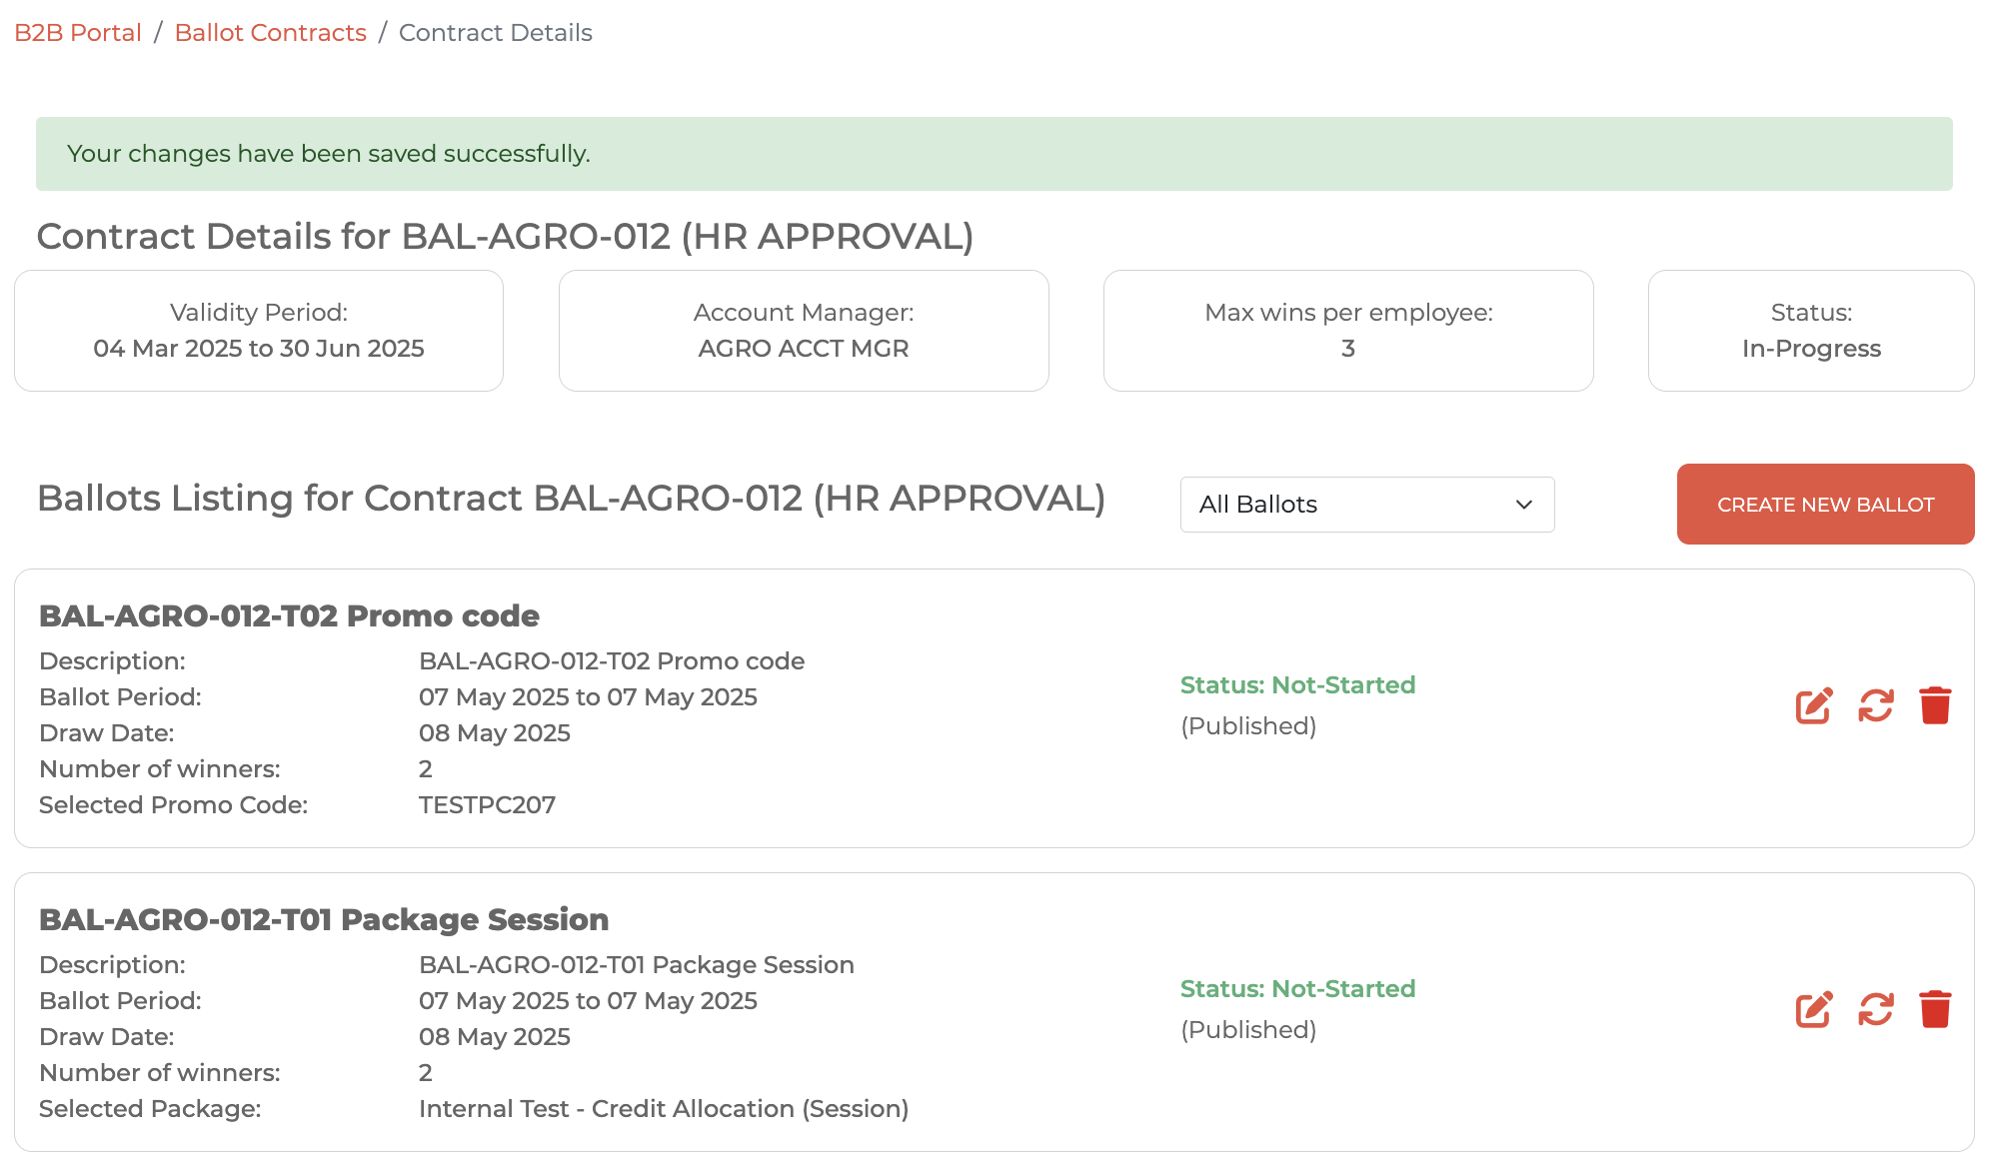Viewport: 2005px width, 1175px height.
Task: Edit the BAL-AGRO-012-T02 Promo code ballot
Action: tap(1813, 705)
